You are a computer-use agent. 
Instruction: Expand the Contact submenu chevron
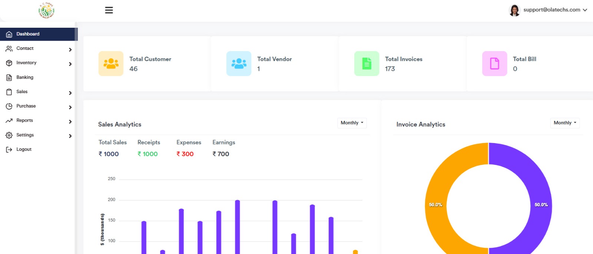point(70,50)
